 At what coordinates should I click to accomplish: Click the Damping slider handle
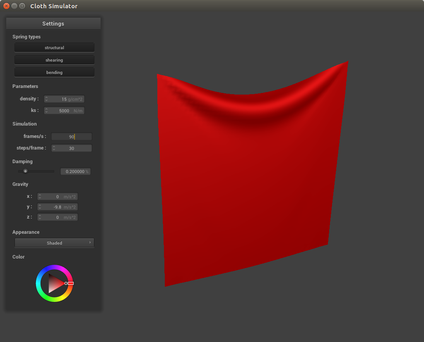[25, 171]
